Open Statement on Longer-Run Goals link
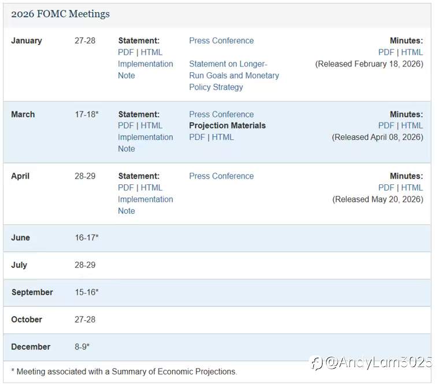437x386 pixels. 234,76
